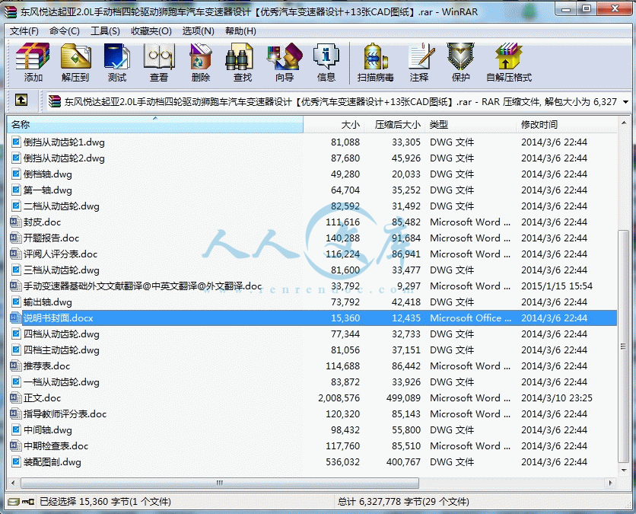This screenshot has width=636, height=514.
Task: Select file 三档从动齿轮.dwg
Action: click(62, 270)
